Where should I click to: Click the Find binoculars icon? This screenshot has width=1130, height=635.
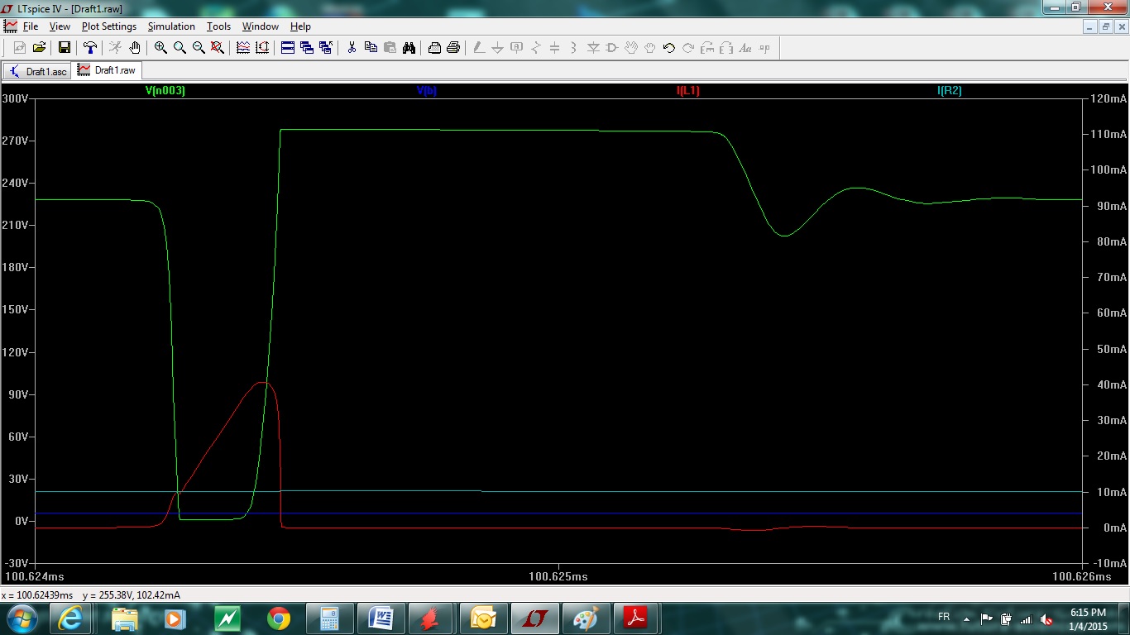(409, 48)
